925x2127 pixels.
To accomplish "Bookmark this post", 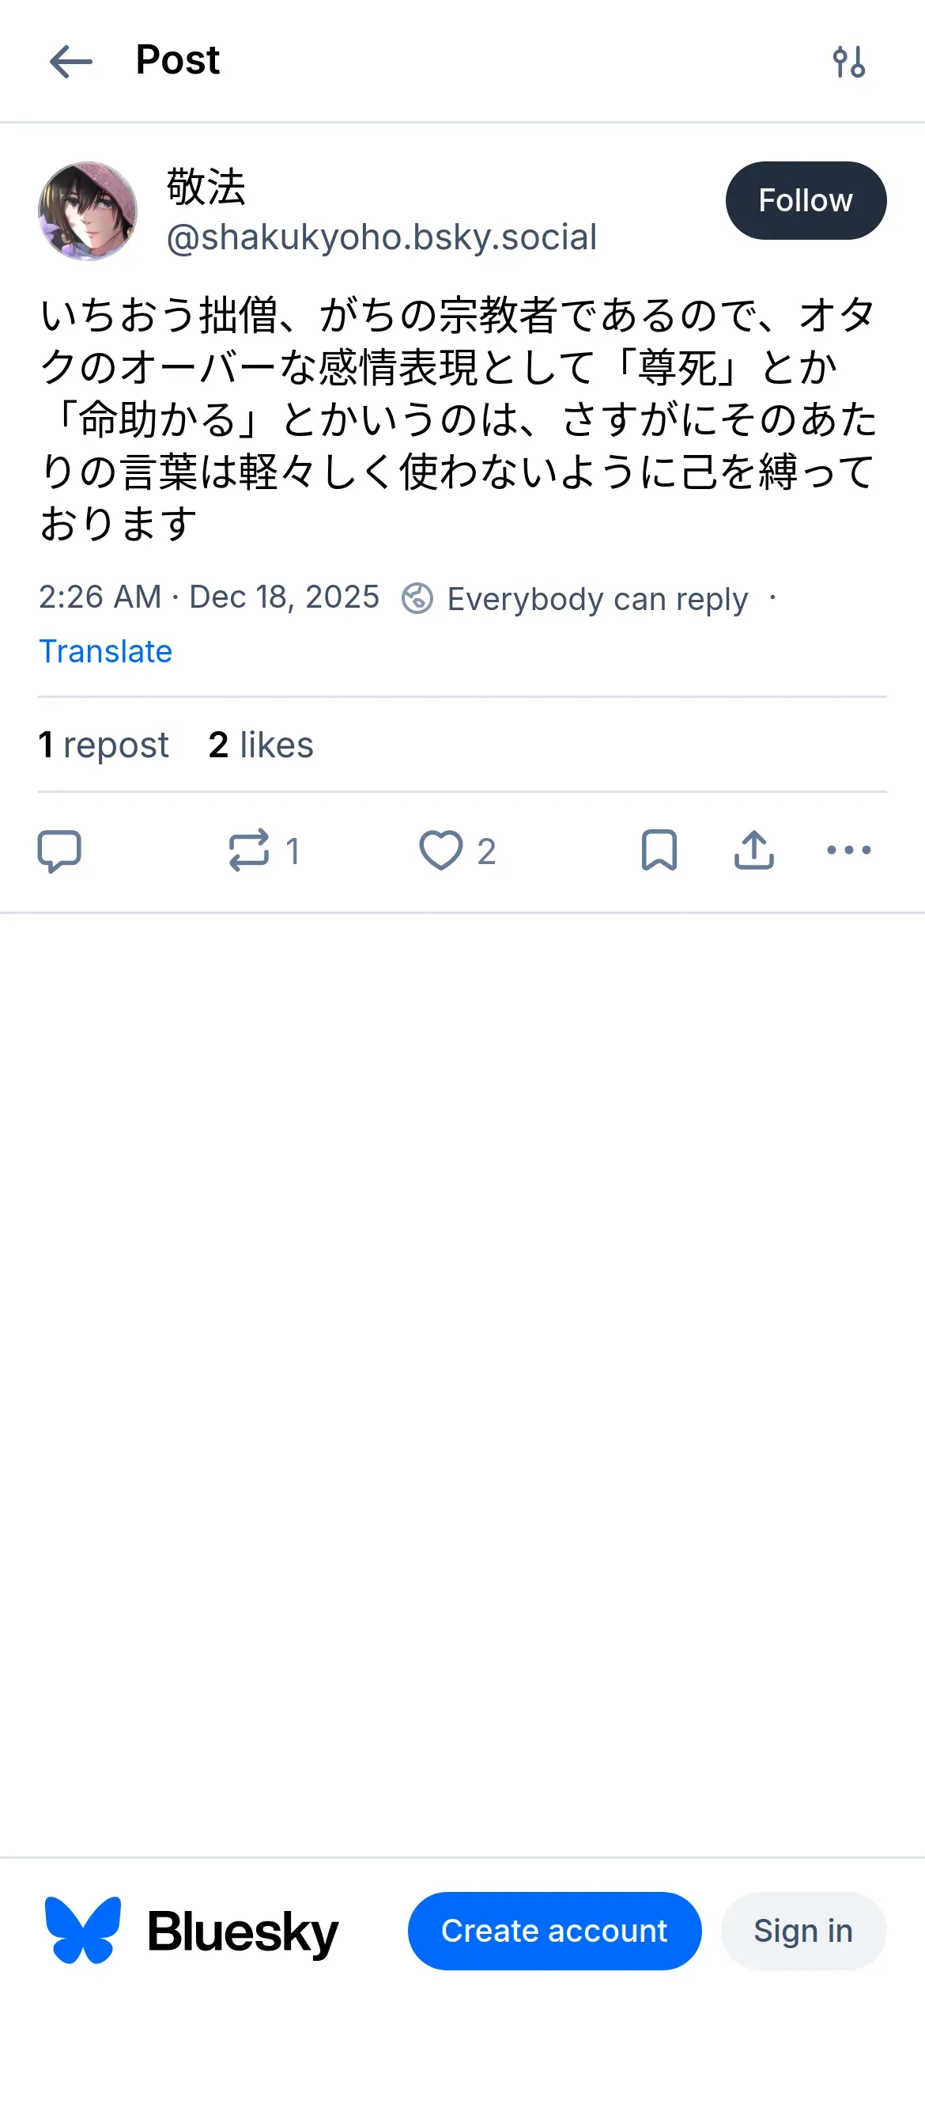I will pyautogui.click(x=659, y=851).
